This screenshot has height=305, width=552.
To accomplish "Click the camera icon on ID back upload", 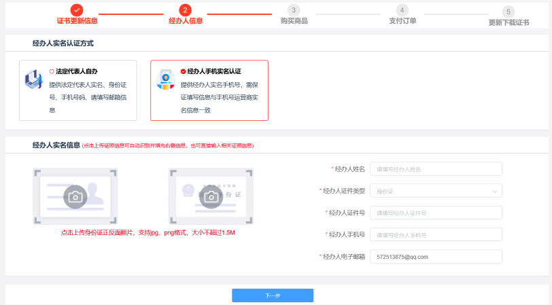I will (x=211, y=196).
